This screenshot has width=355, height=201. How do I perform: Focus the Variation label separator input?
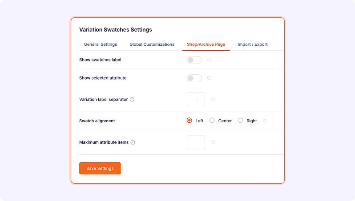point(196,99)
